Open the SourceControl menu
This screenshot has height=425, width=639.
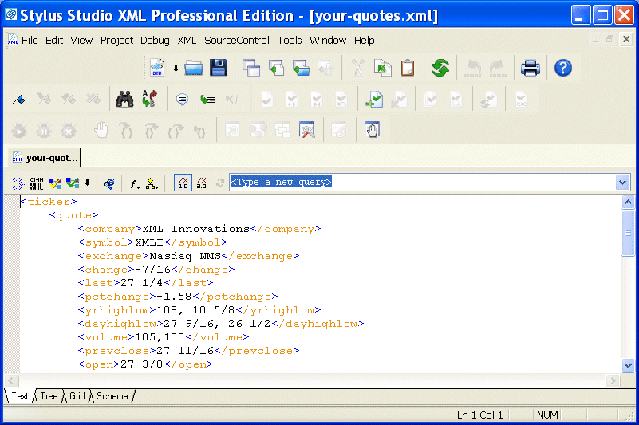tap(237, 41)
